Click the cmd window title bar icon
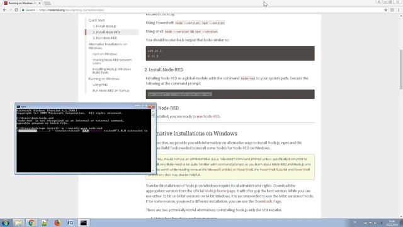Viewport: 403px width, 227px height. [x=18, y=107]
